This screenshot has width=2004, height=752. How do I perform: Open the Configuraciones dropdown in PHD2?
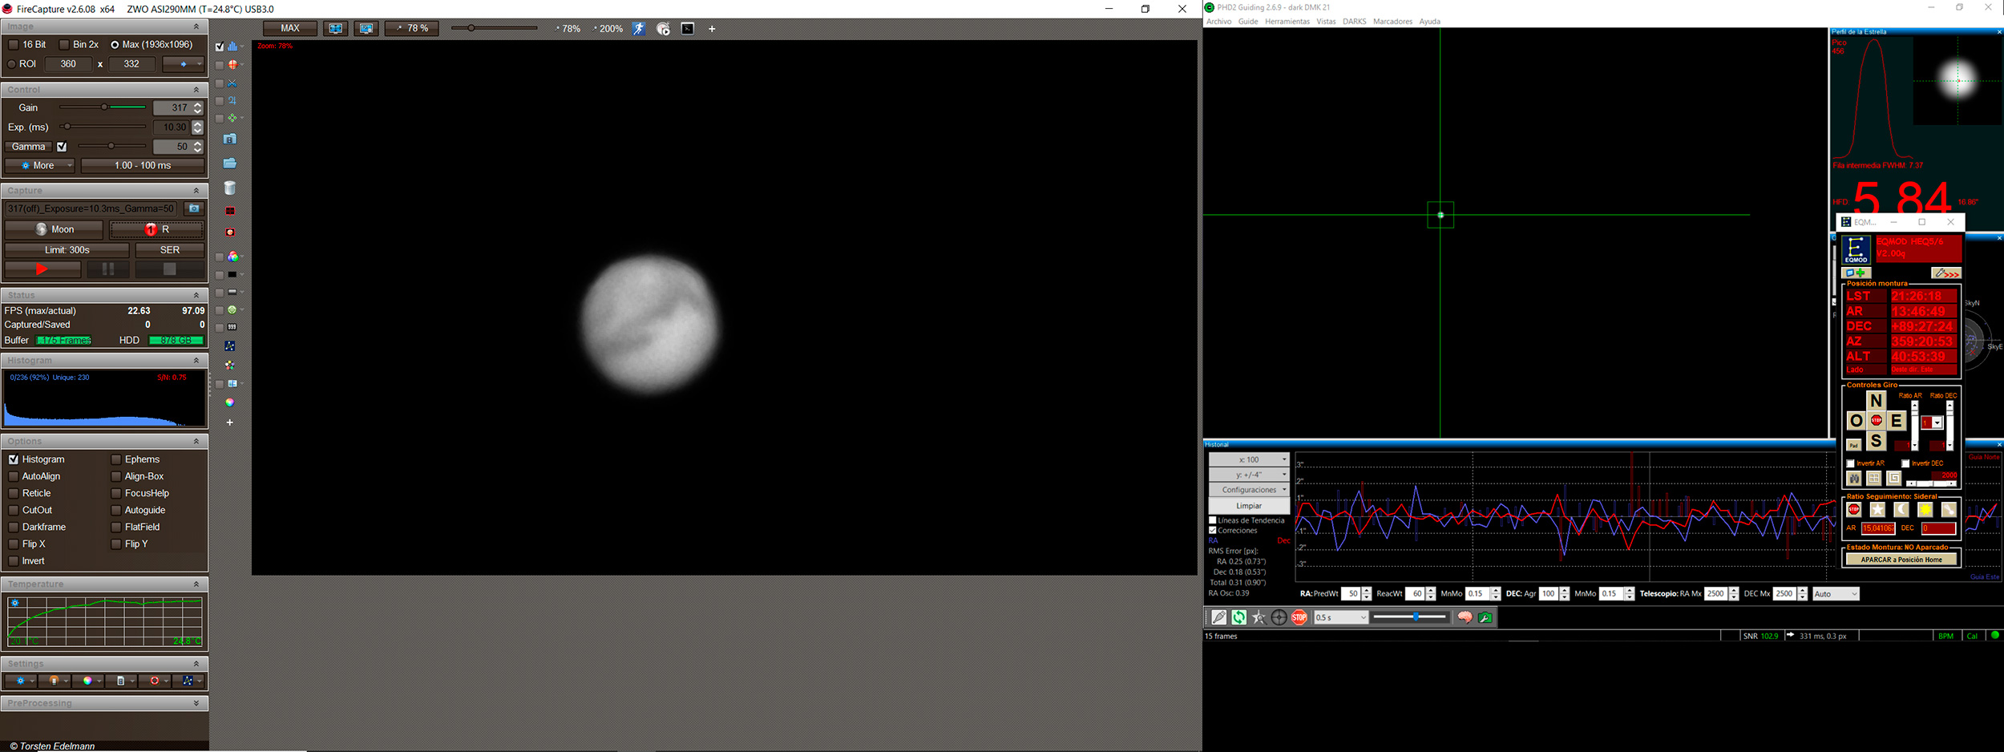click(x=1249, y=490)
